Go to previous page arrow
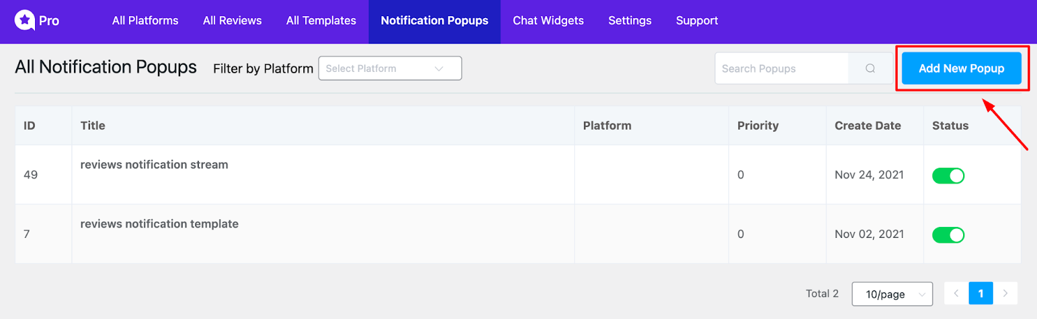 pos(956,293)
